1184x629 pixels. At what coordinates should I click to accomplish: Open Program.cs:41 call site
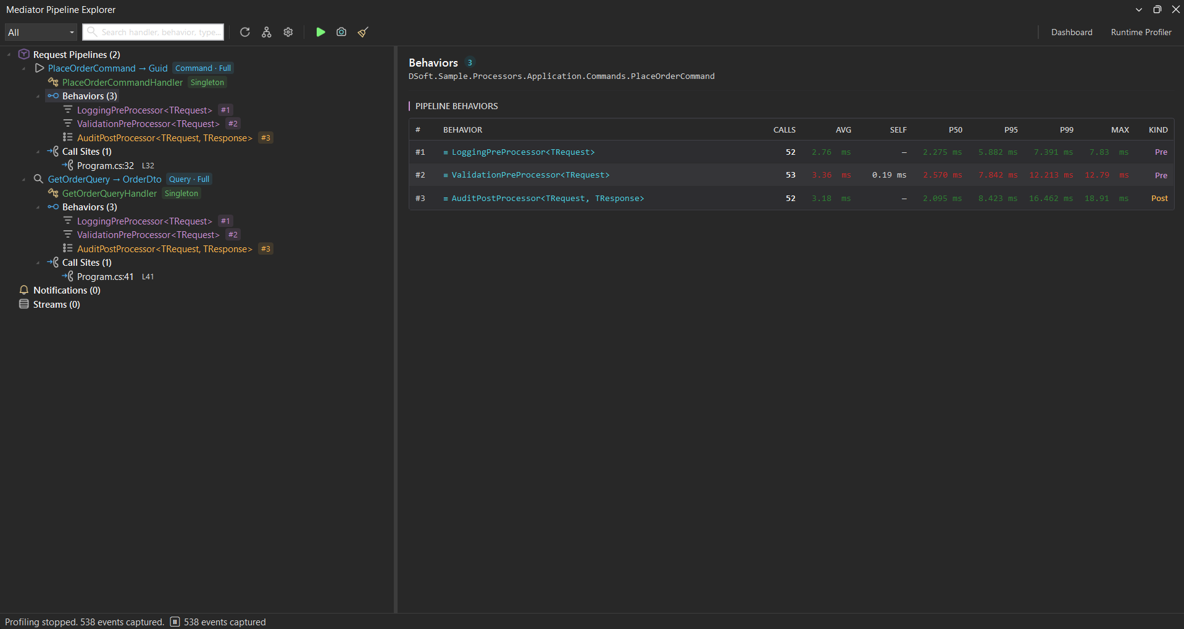(105, 276)
